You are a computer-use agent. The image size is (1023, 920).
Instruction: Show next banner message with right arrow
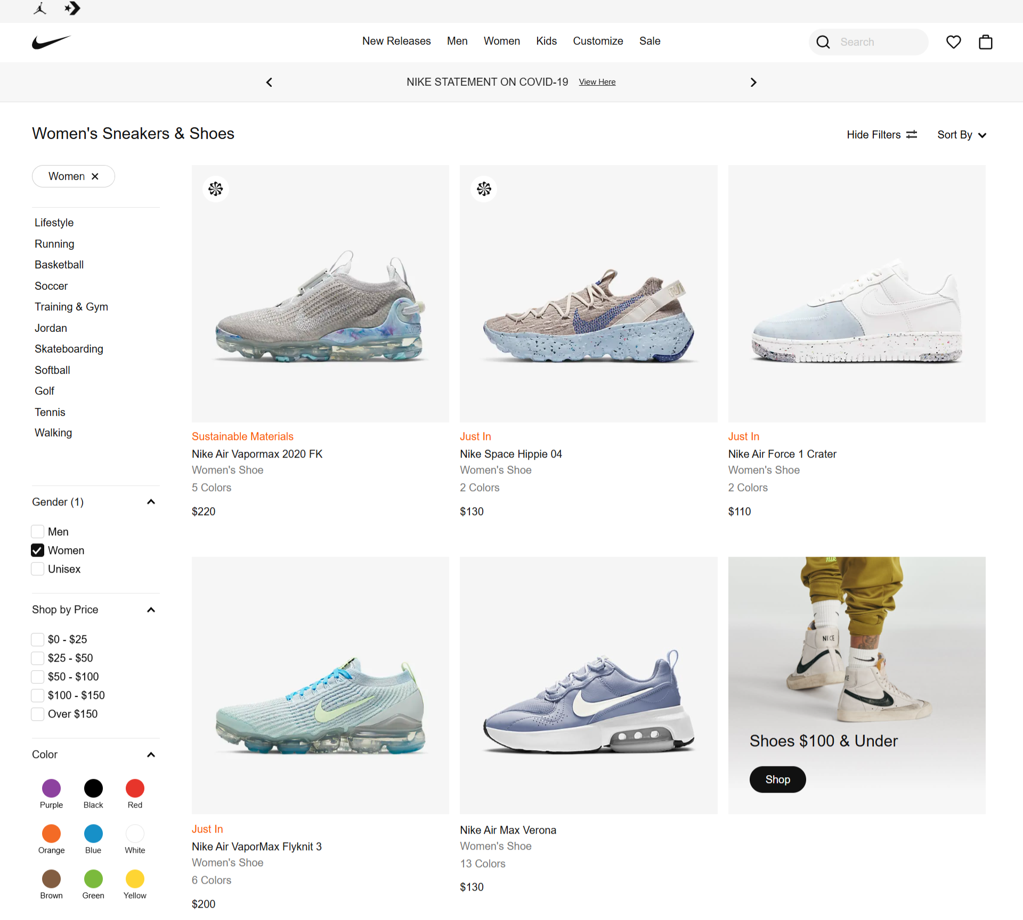coord(753,83)
